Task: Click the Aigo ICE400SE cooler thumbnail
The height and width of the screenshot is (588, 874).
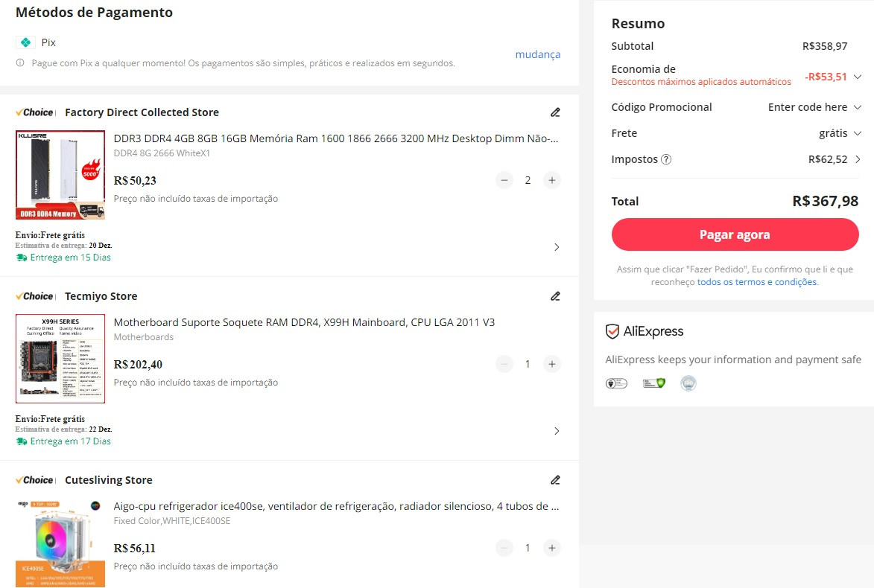Action: [60, 543]
